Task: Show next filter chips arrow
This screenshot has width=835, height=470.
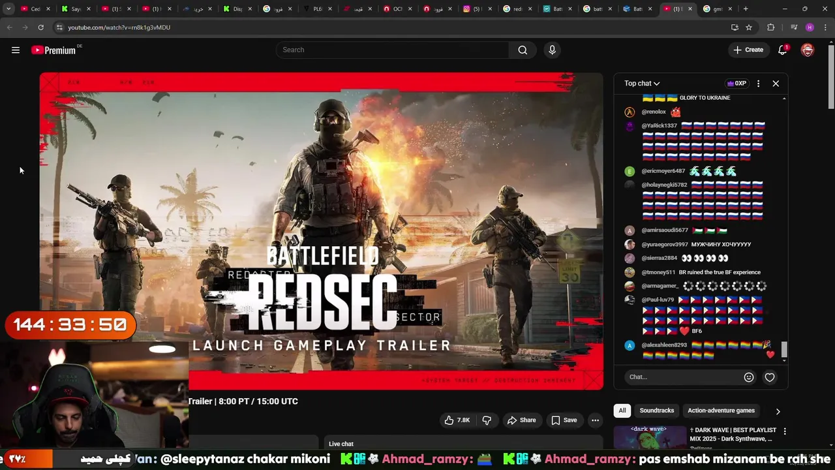Action: tap(778, 411)
